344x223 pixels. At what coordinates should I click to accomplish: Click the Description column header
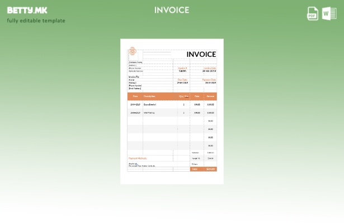pyautogui.click(x=149, y=96)
